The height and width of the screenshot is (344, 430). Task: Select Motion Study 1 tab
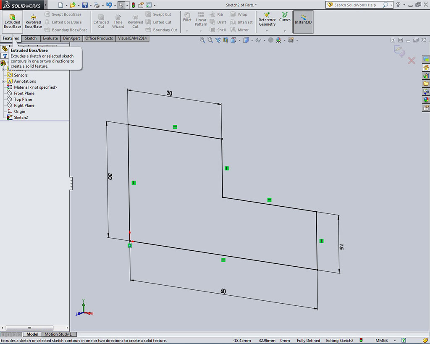(58, 334)
